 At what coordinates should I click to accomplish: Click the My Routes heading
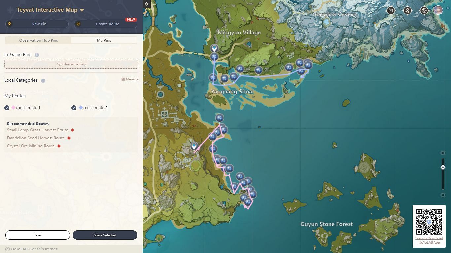tap(15, 96)
